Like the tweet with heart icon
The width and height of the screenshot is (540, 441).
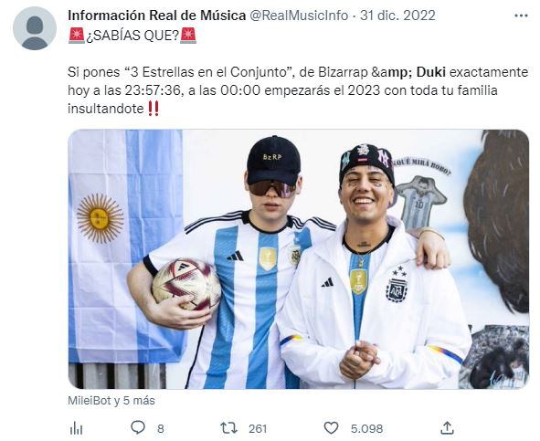tap(331, 428)
